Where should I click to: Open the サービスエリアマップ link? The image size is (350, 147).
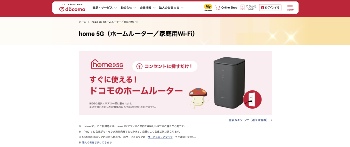tap(160, 137)
